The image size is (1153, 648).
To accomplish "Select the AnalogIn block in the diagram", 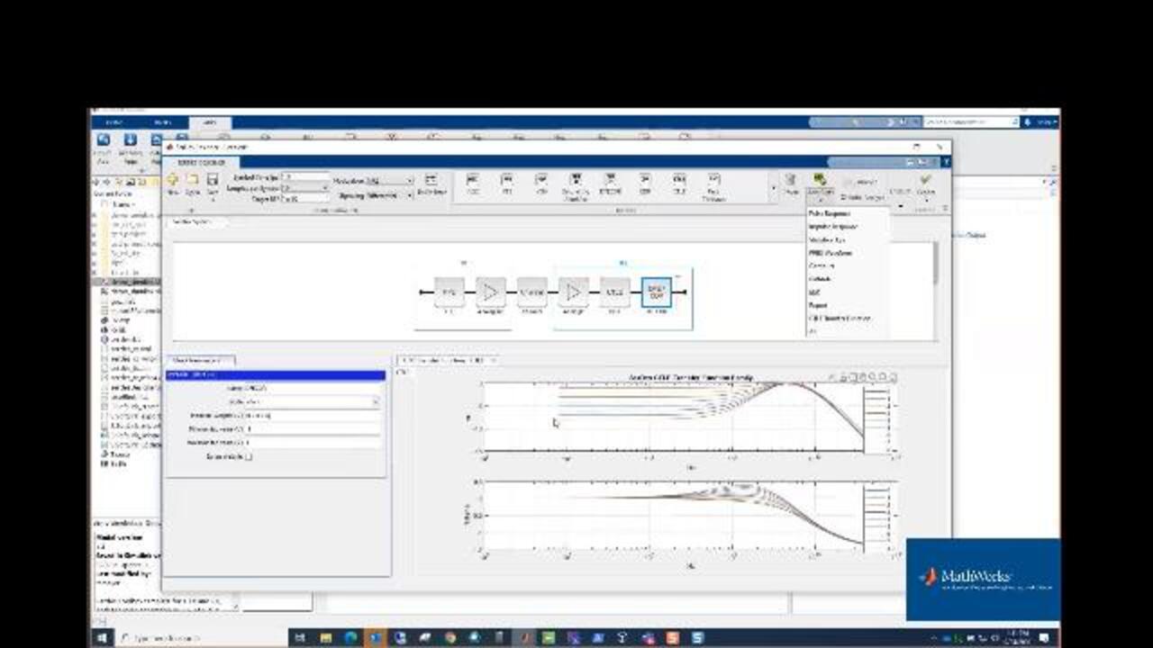I will (573, 292).
